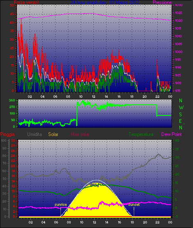
Task: Click the grey "100" humidity axis value
Action: click(x=4, y=140)
